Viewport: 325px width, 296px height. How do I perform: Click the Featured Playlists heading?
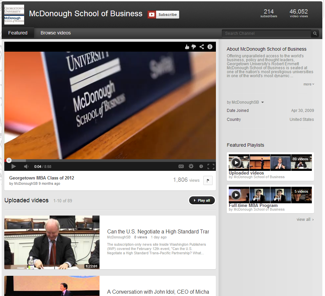pyautogui.click(x=245, y=145)
